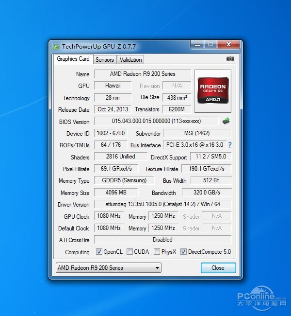The height and width of the screenshot is (316, 291).
Task: Switch to the Sensors tab
Action: click(x=105, y=60)
